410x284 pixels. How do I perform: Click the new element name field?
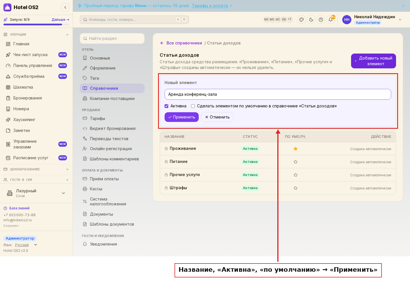pos(278,94)
